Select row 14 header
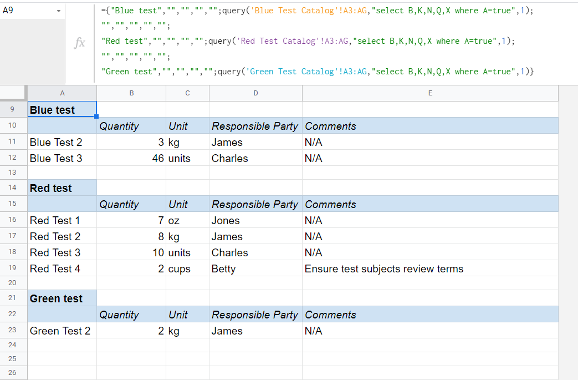The width and height of the screenshot is (578, 380). [13, 188]
